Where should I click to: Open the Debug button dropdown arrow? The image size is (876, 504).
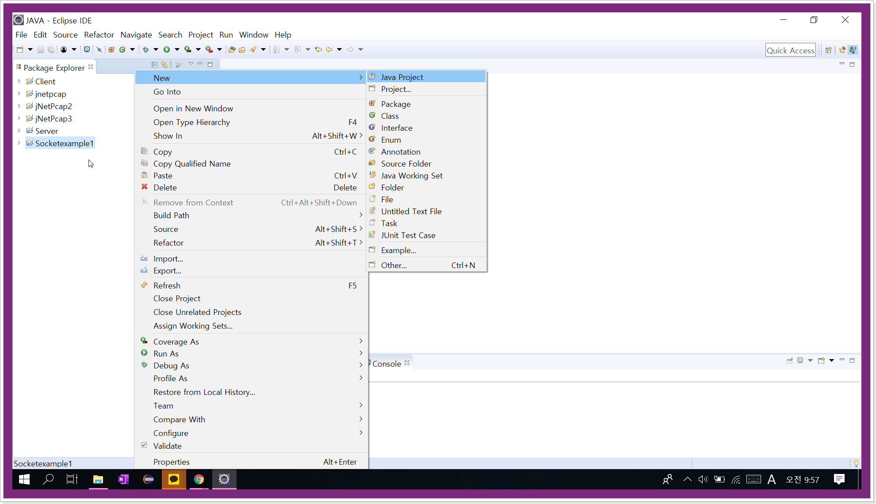tap(156, 49)
